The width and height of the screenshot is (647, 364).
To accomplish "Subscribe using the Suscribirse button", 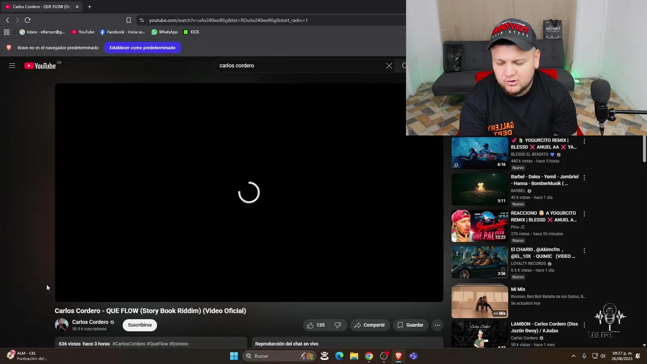I will click(140, 325).
